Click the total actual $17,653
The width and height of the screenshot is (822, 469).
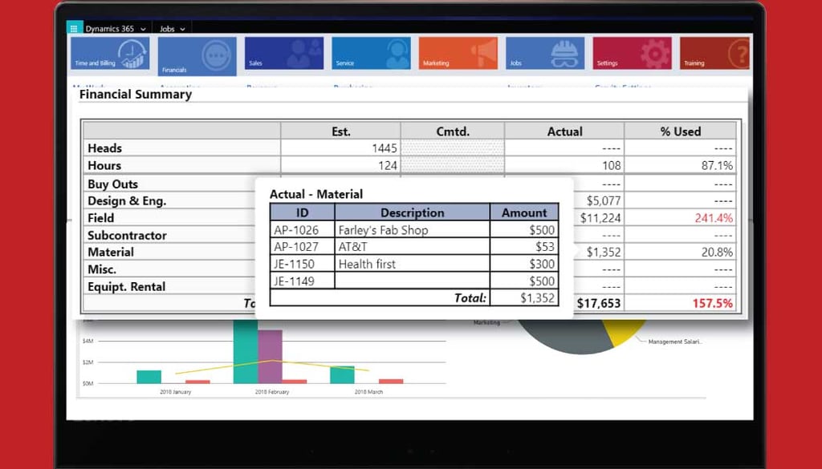599,303
